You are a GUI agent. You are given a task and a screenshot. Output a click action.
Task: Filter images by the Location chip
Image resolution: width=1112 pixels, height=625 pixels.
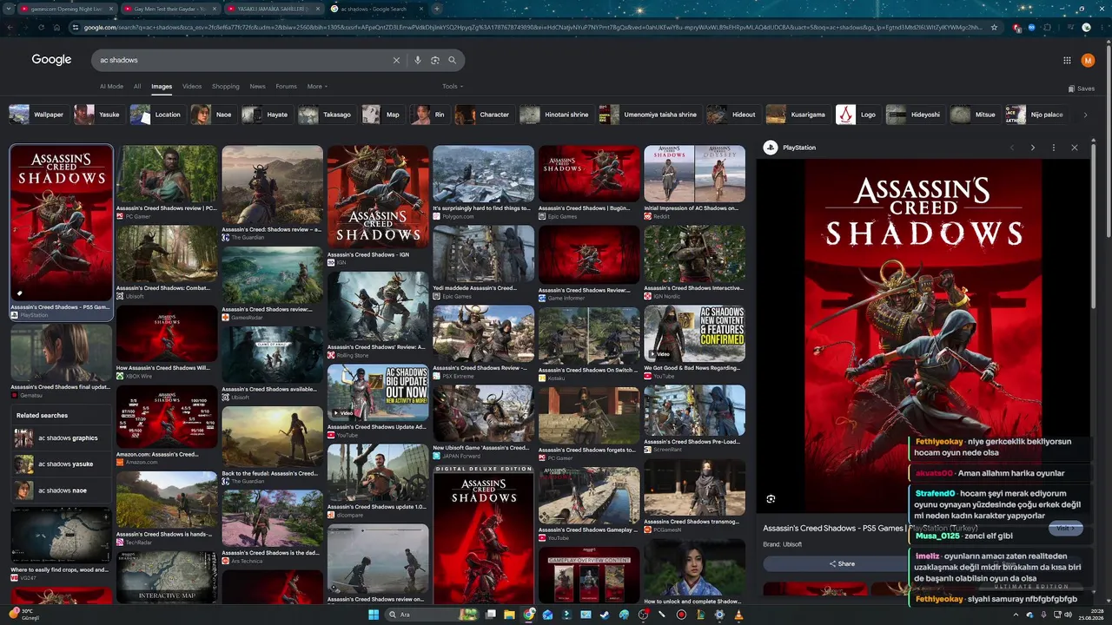(x=156, y=115)
